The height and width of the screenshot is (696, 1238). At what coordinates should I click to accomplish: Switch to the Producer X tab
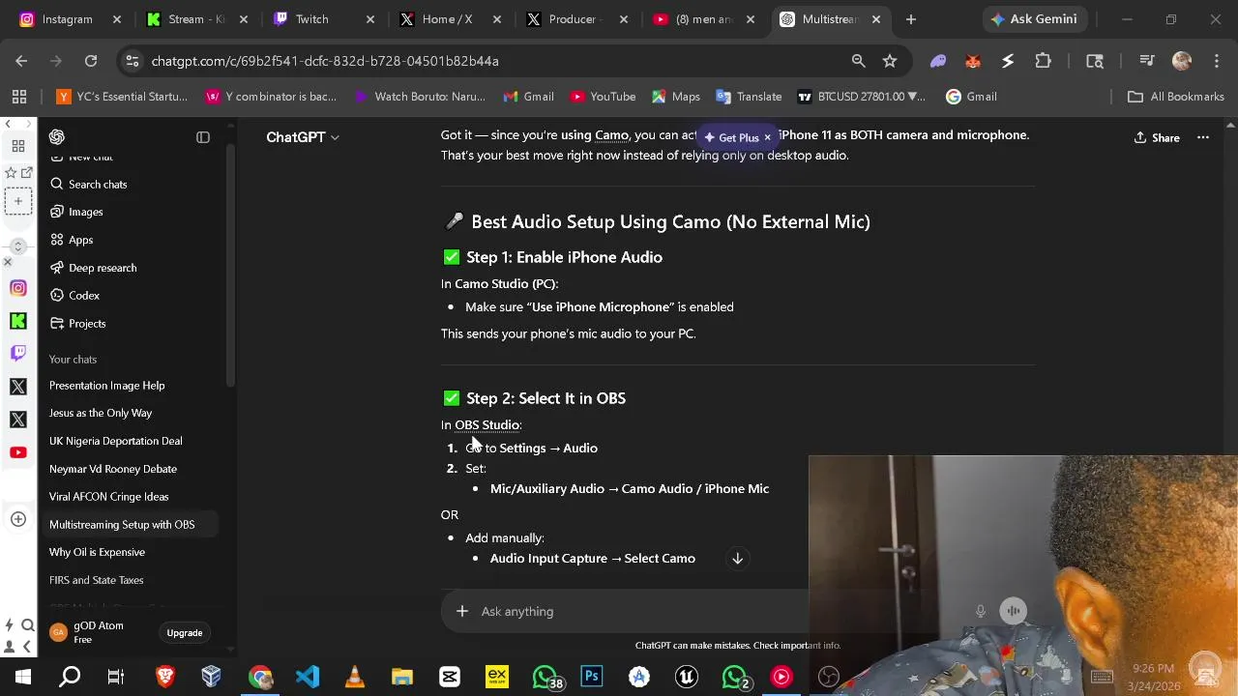coord(578,19)
